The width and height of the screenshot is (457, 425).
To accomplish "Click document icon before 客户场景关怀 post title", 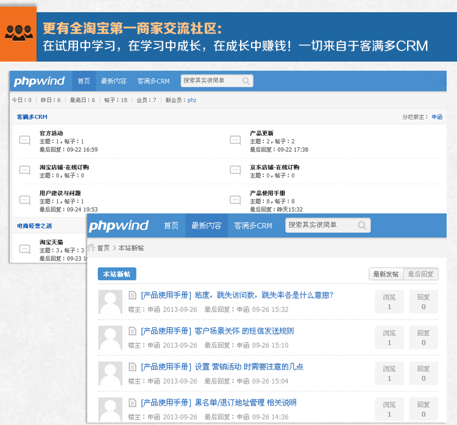I will point(132,331).
